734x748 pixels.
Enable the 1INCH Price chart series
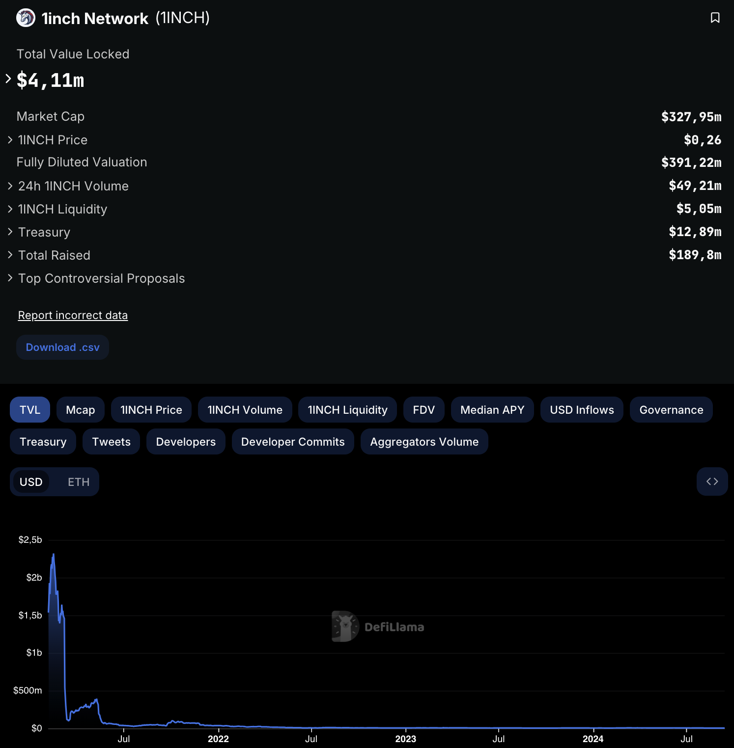pos(151,409)
